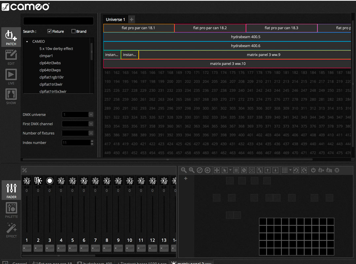Select the Universe 1 tab
This screenshot has width=356, height=264.
click(115, 19)
